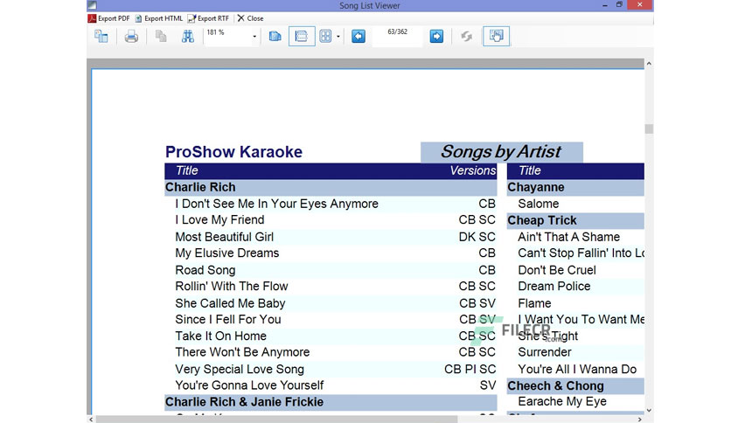Click 'Rollin' With The Flow'

tap(231, 286)
